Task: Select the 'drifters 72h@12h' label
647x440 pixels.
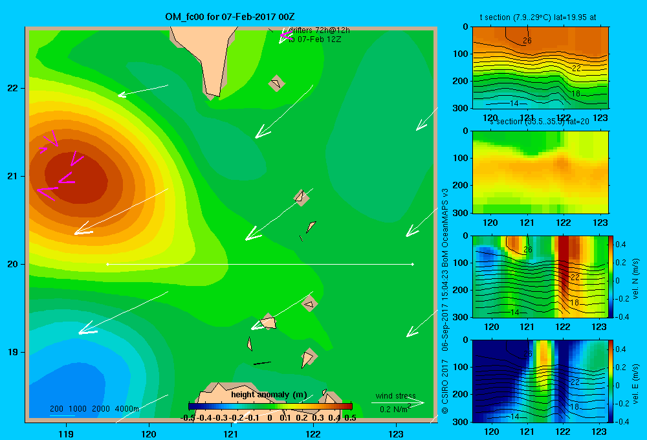Action: [x=319, y=30]
